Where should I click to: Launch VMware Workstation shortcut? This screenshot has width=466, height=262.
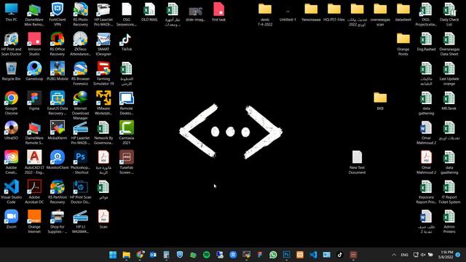pos(103,103)
